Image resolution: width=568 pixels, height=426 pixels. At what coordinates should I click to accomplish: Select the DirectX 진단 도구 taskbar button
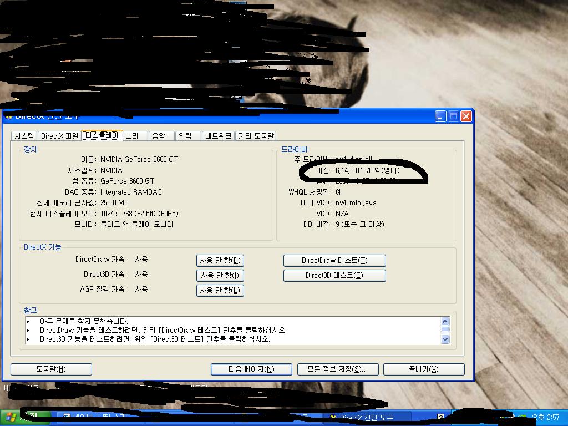point(366,418)
